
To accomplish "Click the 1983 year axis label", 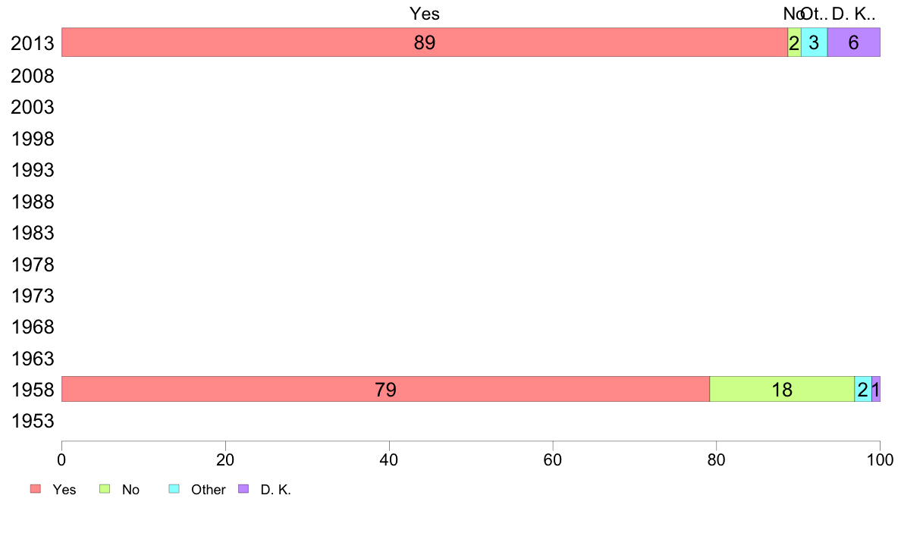I will [32, 233].
